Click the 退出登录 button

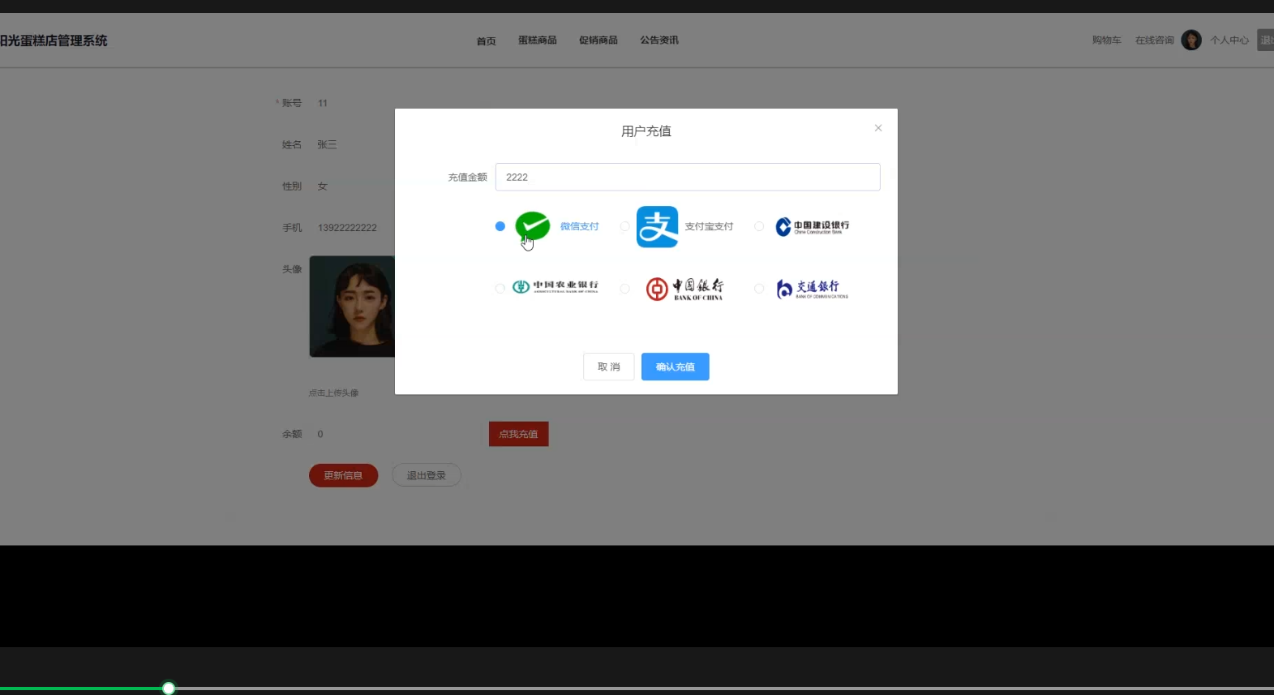pos(426,475)
